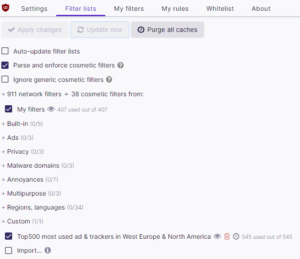
Task: Click help icon beside Parse cosmetic filters
Action: pyautogui.click(x=121, y=65)
